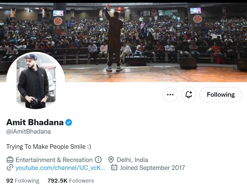Click the blue verified badge
The width and height of the screenshot is (247, 185).
pyautogui.click(x=69, y=122)
